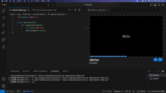Image resolution: width=166 pixels, height=93 pixels.
Task: Click the blue video render button in Sideview
Action: pos(156,60)
